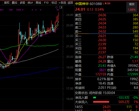The width and height of the screenshot is (139, 111).
Task: Click the rightmost magenta marker dots
Action: click(x=58, y=10)
